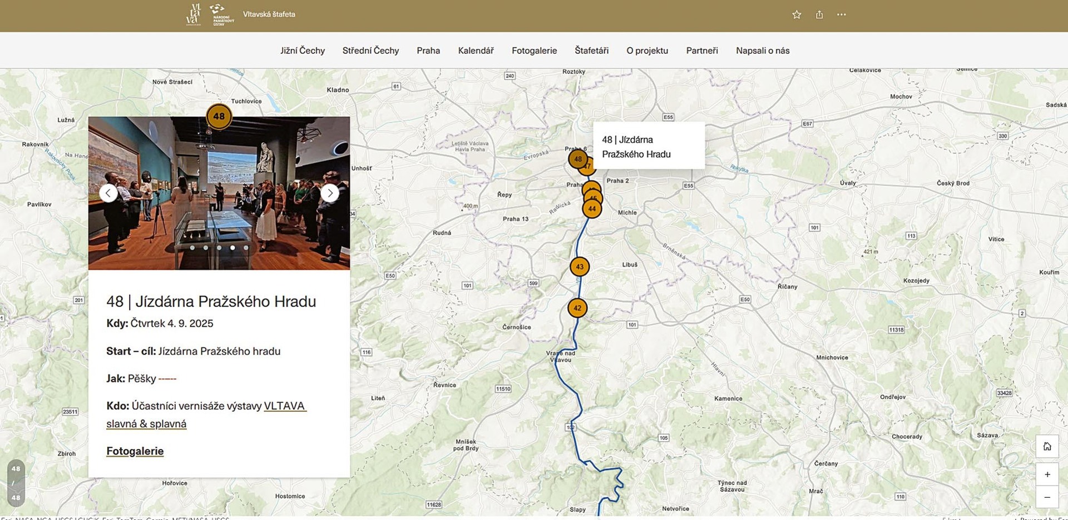
Task: Show next photo in carousel
Action: click(x=330, y=193)
